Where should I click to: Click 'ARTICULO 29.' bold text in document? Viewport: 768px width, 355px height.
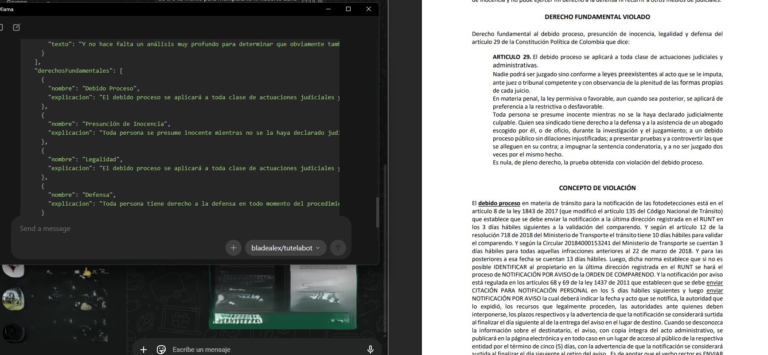click(512, 57)
